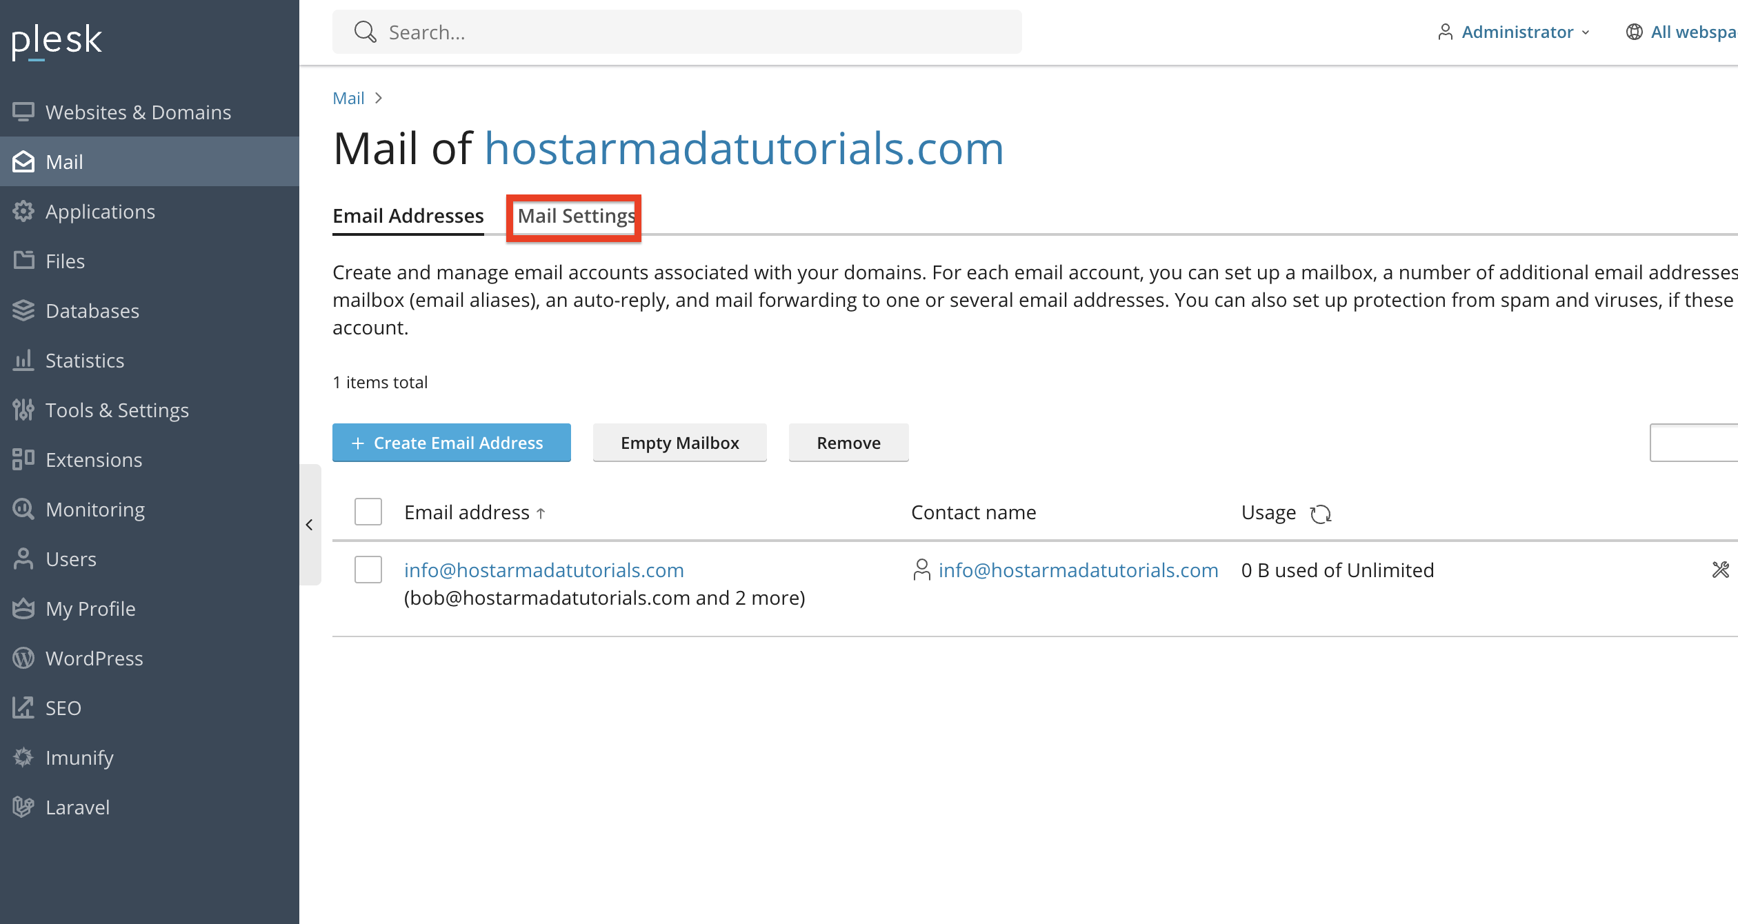Click the Create Email Address button

pyautogui.click(x=452, y=443)
